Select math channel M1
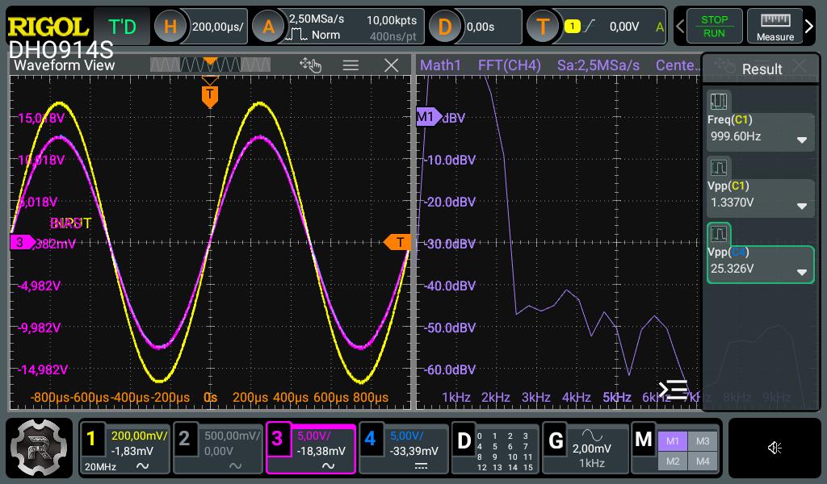The height and width of the screenshot is (484, 827). coord(673,441)
